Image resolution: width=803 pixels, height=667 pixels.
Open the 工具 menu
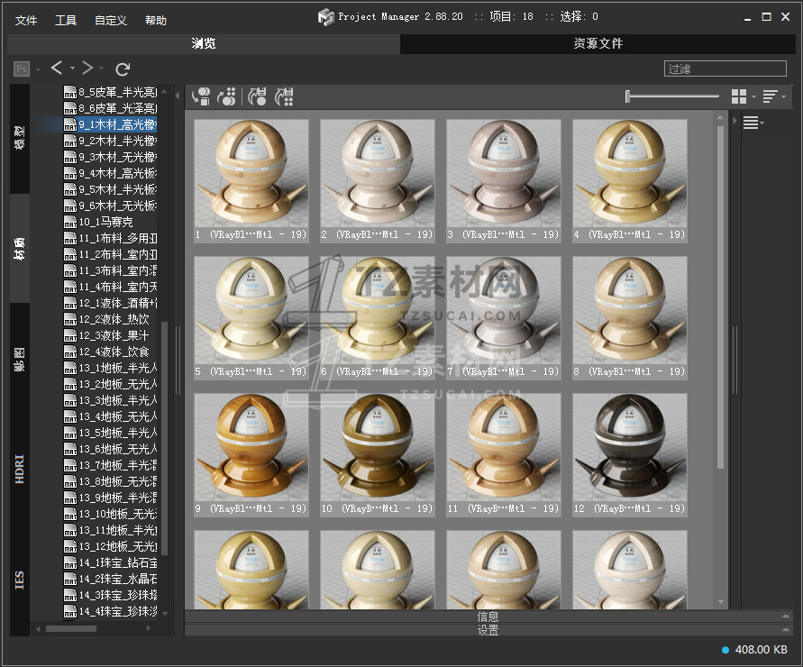click(66, 21)
